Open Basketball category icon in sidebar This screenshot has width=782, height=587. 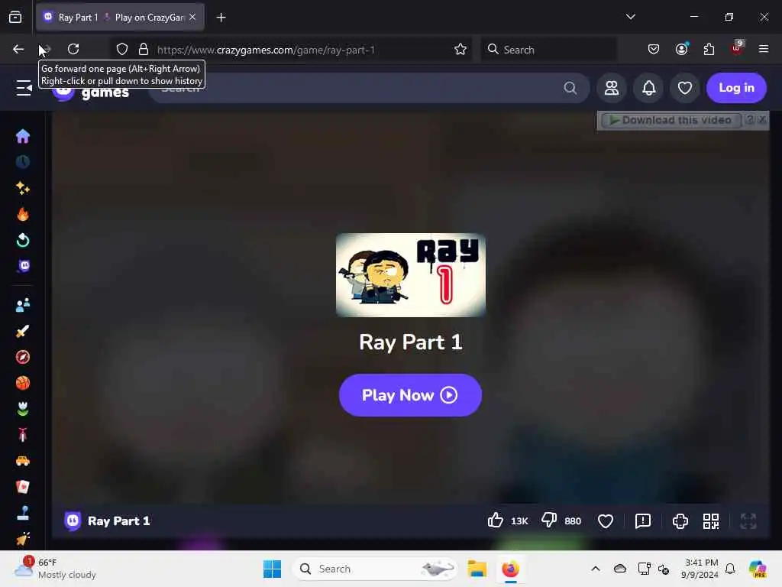click(22, 383)
